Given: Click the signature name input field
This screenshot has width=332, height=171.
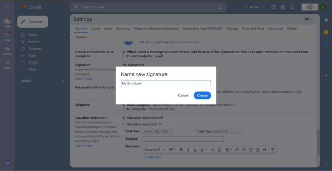Looking at the screenshot, I should coord(166,83).
